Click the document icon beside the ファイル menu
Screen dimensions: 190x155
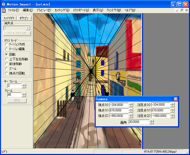[4, 10]
